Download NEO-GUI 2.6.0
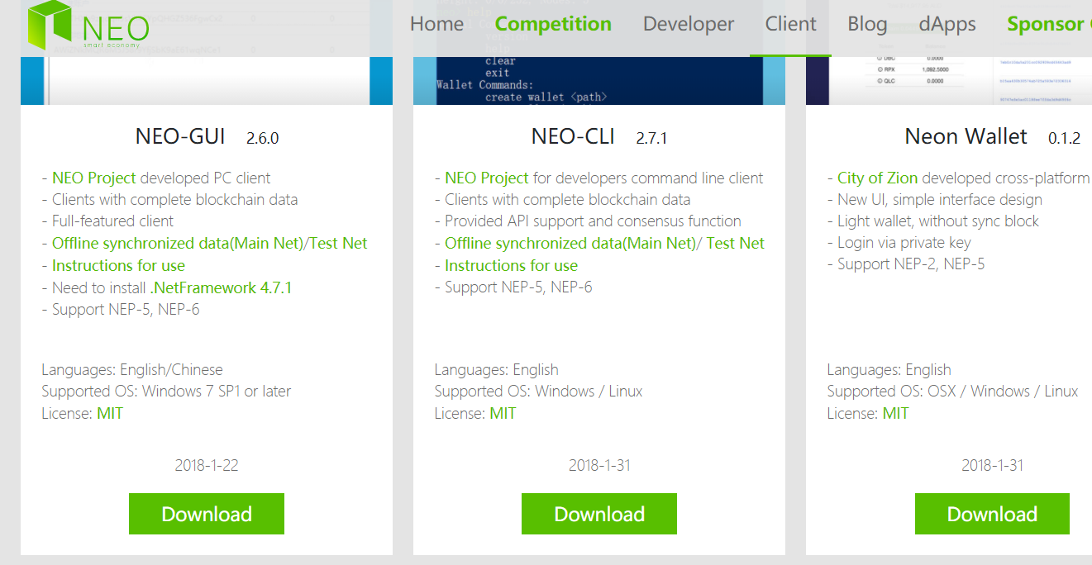This screenshot has height=565, width=1092. tap(207, 514)
